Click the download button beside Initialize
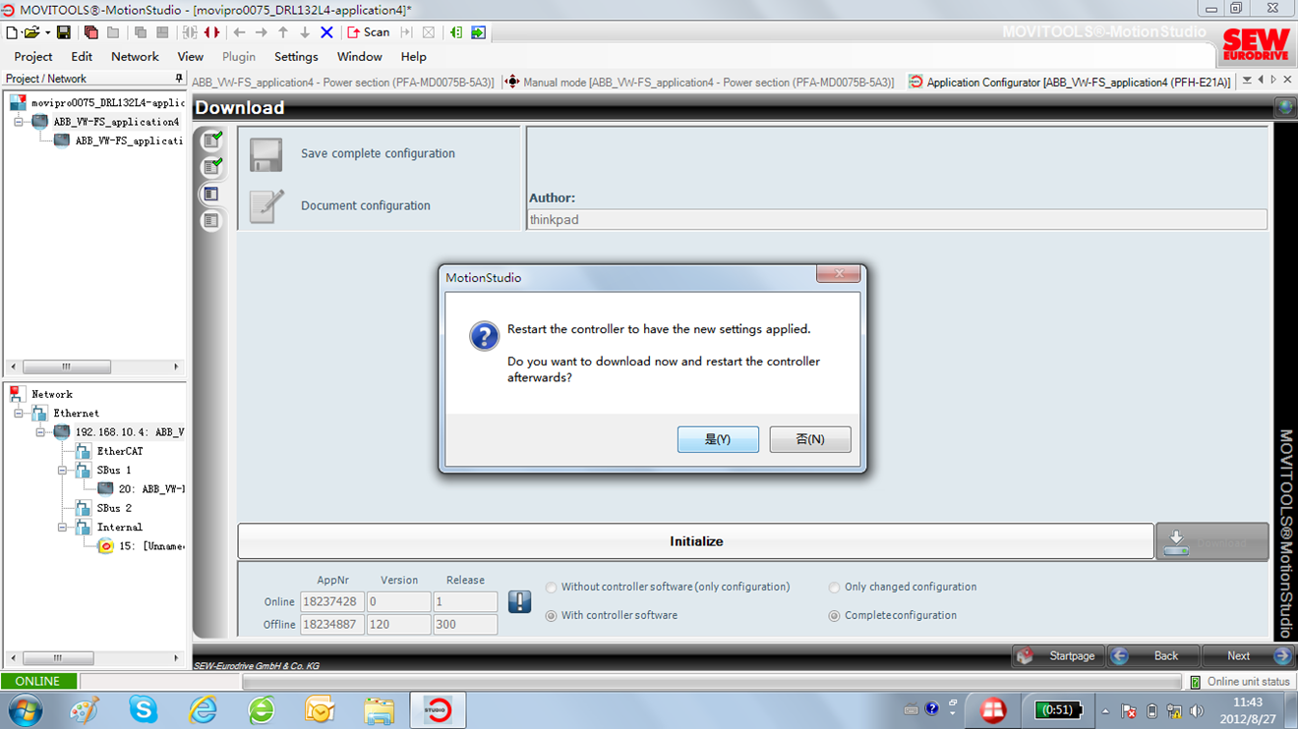 coord(1211,541)
